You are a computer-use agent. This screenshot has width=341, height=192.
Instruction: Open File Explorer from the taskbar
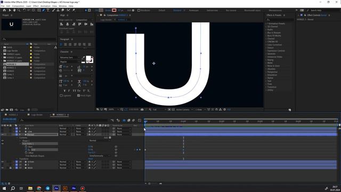[x=30, y=188]
